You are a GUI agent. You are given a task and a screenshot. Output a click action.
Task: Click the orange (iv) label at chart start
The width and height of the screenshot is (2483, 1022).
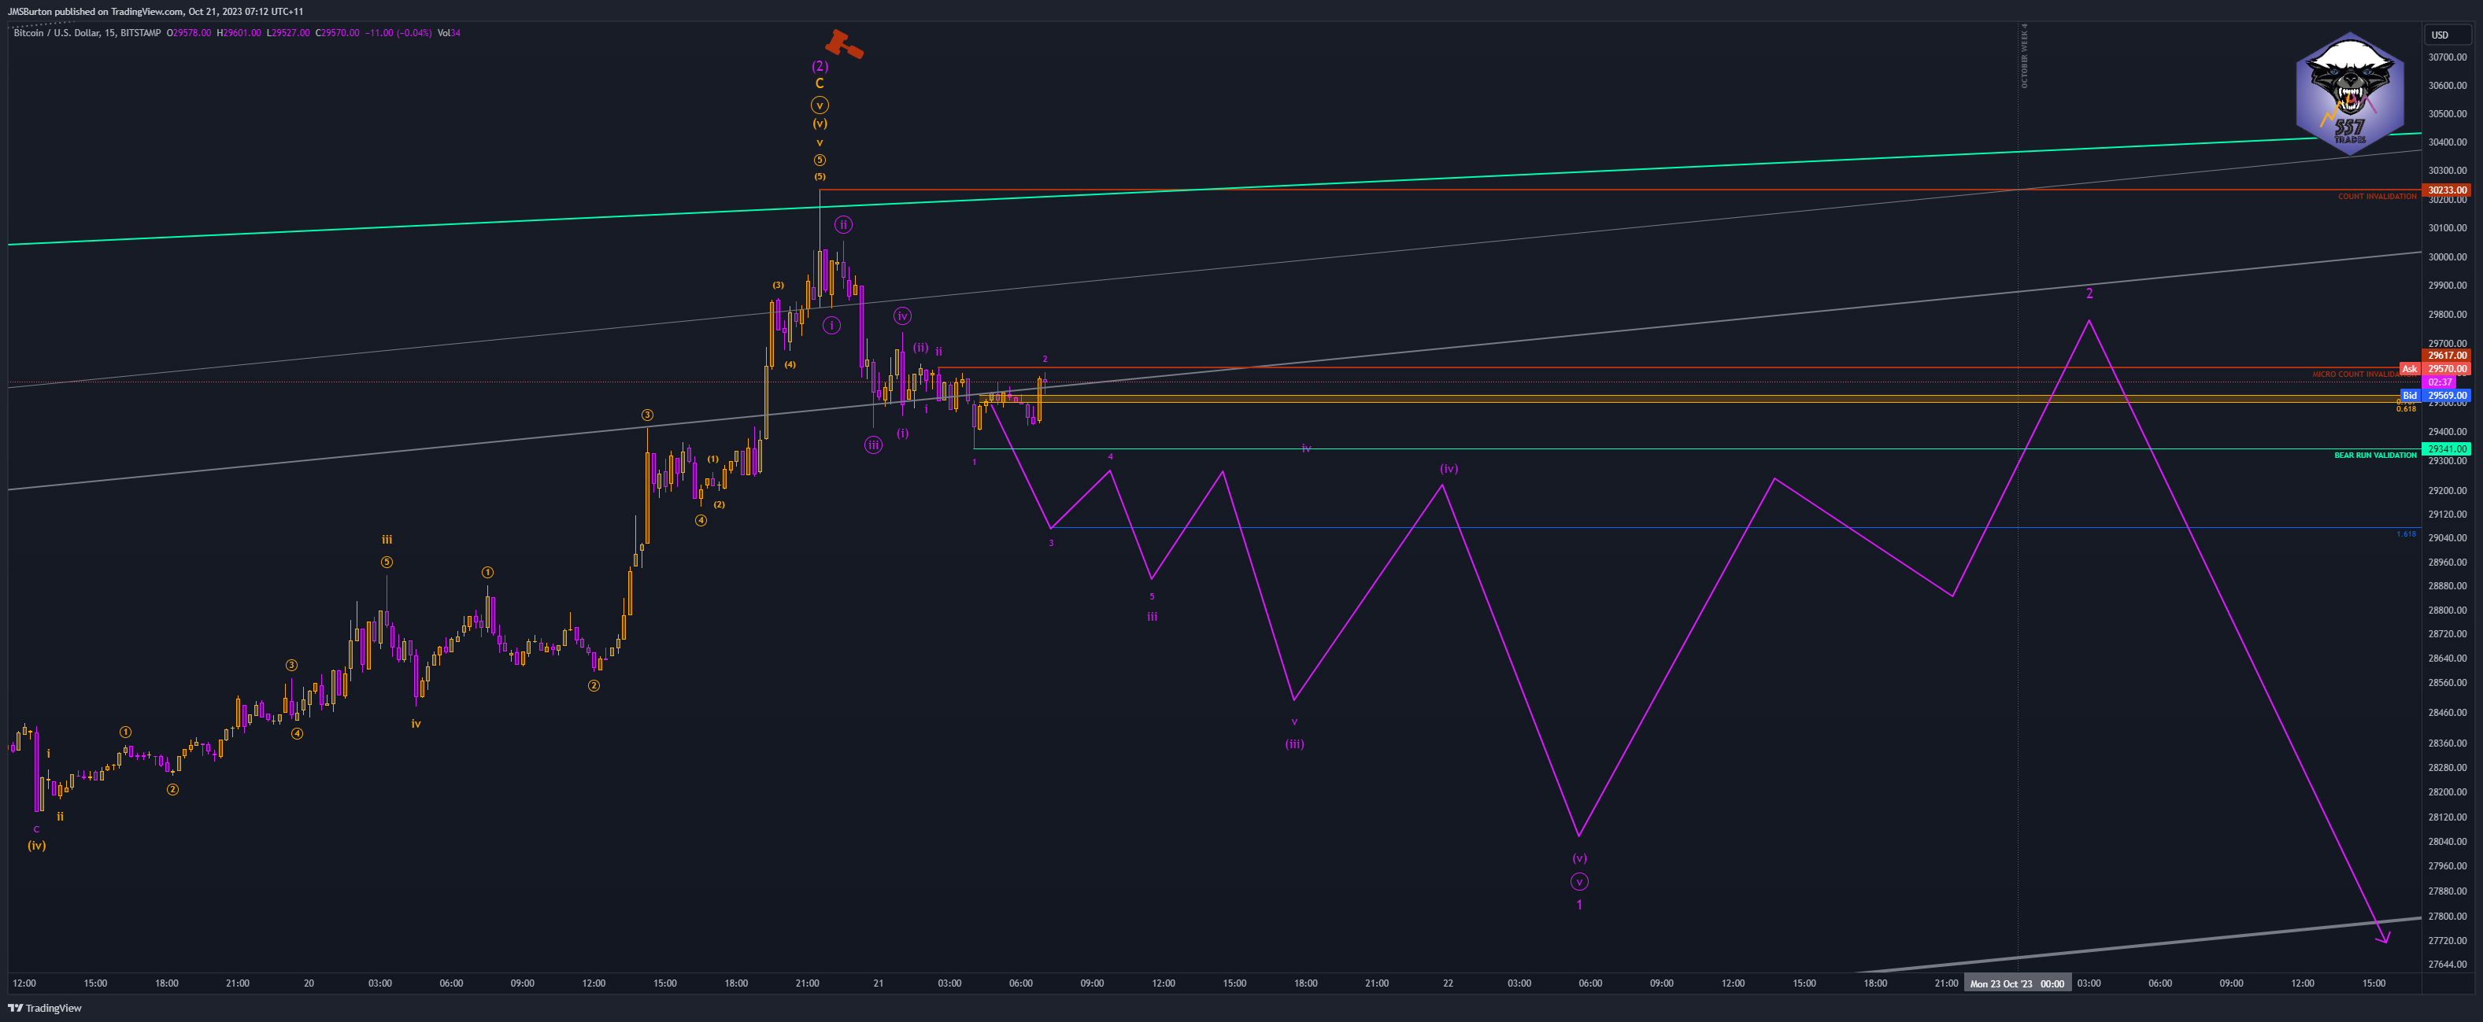tap(37, 846)
